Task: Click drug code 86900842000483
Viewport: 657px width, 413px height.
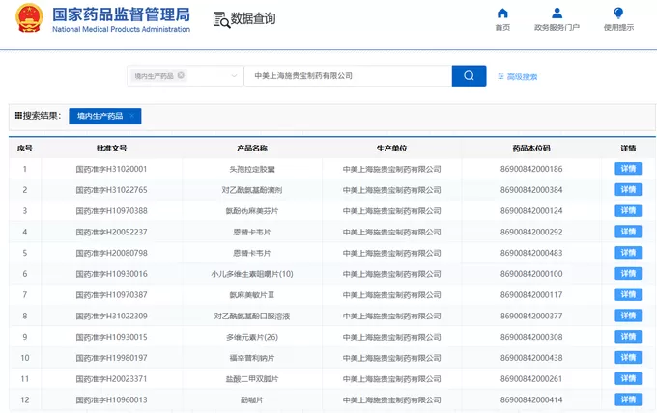Action: [531, 253]
